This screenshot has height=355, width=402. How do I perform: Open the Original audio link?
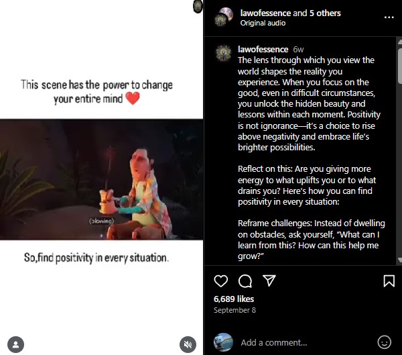click(263, 23)
